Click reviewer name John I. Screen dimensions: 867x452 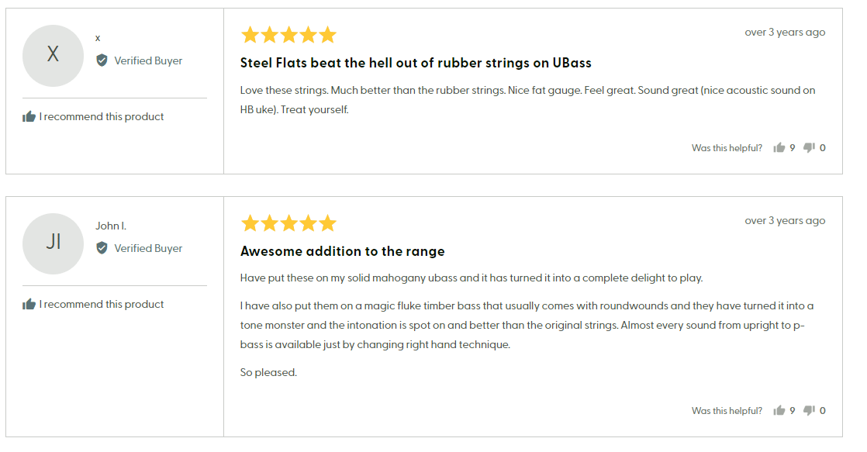pyautogui.click(x=111, y=226)
